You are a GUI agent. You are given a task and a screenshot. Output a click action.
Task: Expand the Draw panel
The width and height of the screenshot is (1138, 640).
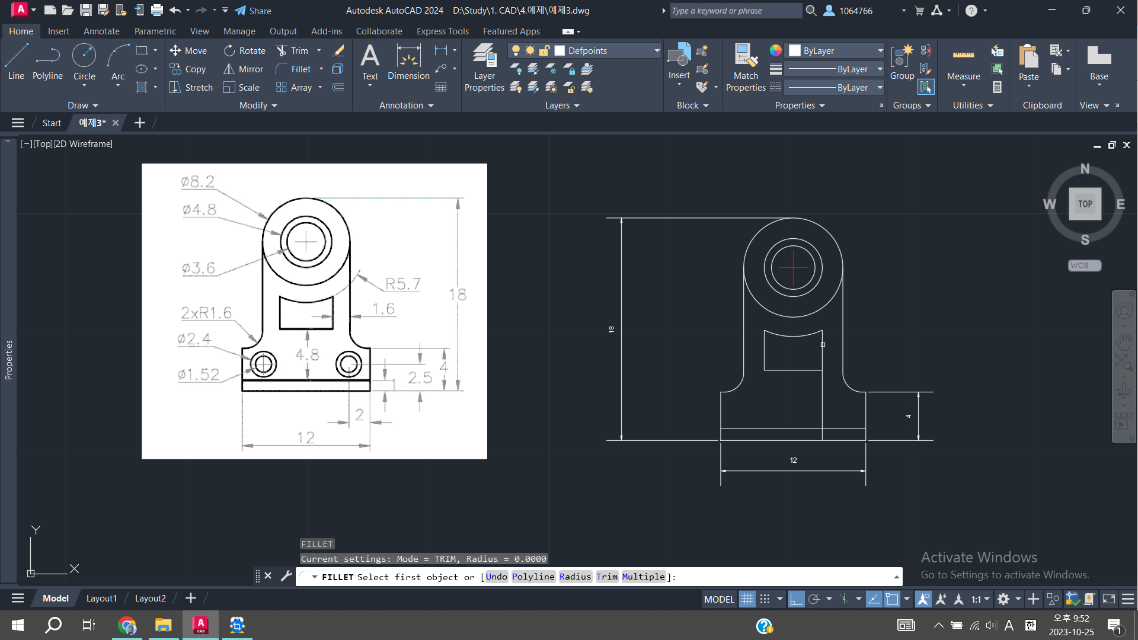click(x=82, y=105)
